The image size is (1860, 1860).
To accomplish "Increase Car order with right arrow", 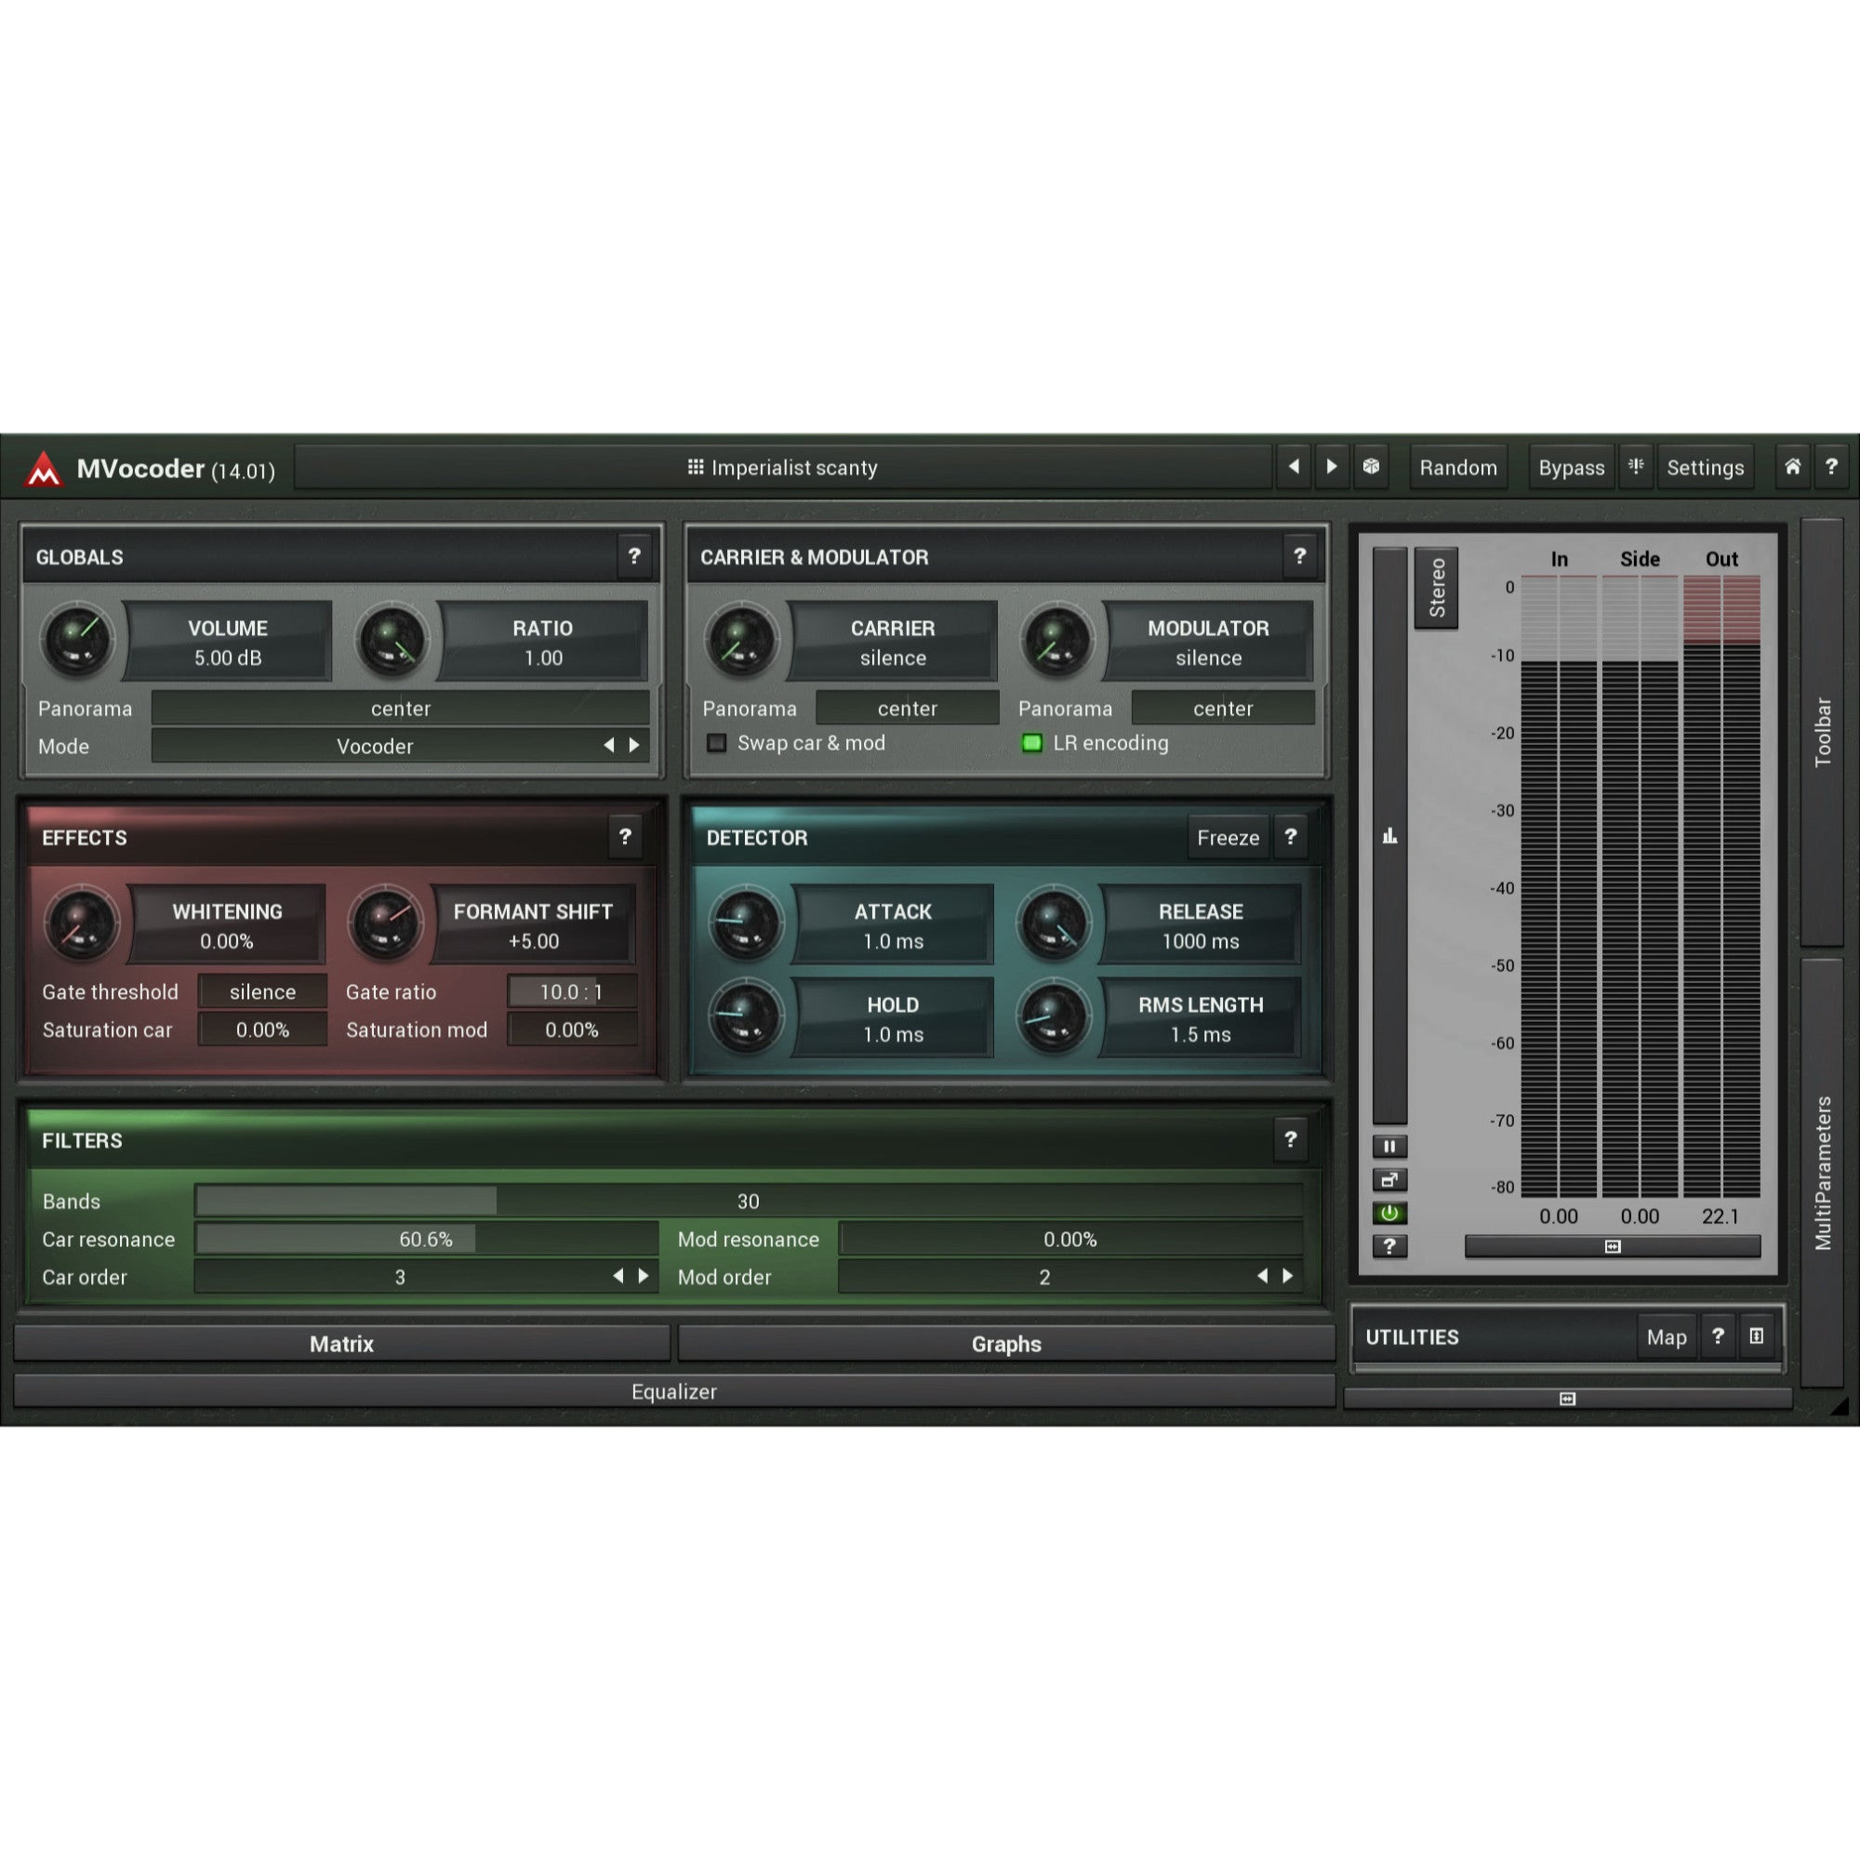I will coord(644,1277).
